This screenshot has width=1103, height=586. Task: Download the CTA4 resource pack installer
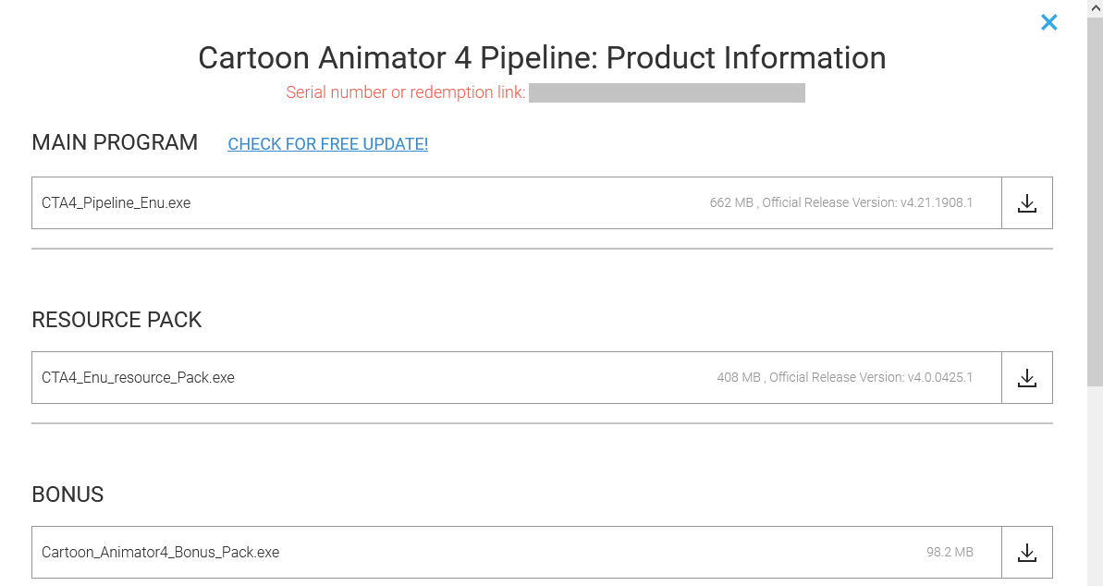[1026, 378]
